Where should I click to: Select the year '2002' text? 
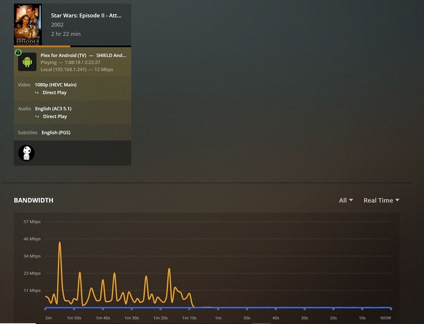coord(57,25)
